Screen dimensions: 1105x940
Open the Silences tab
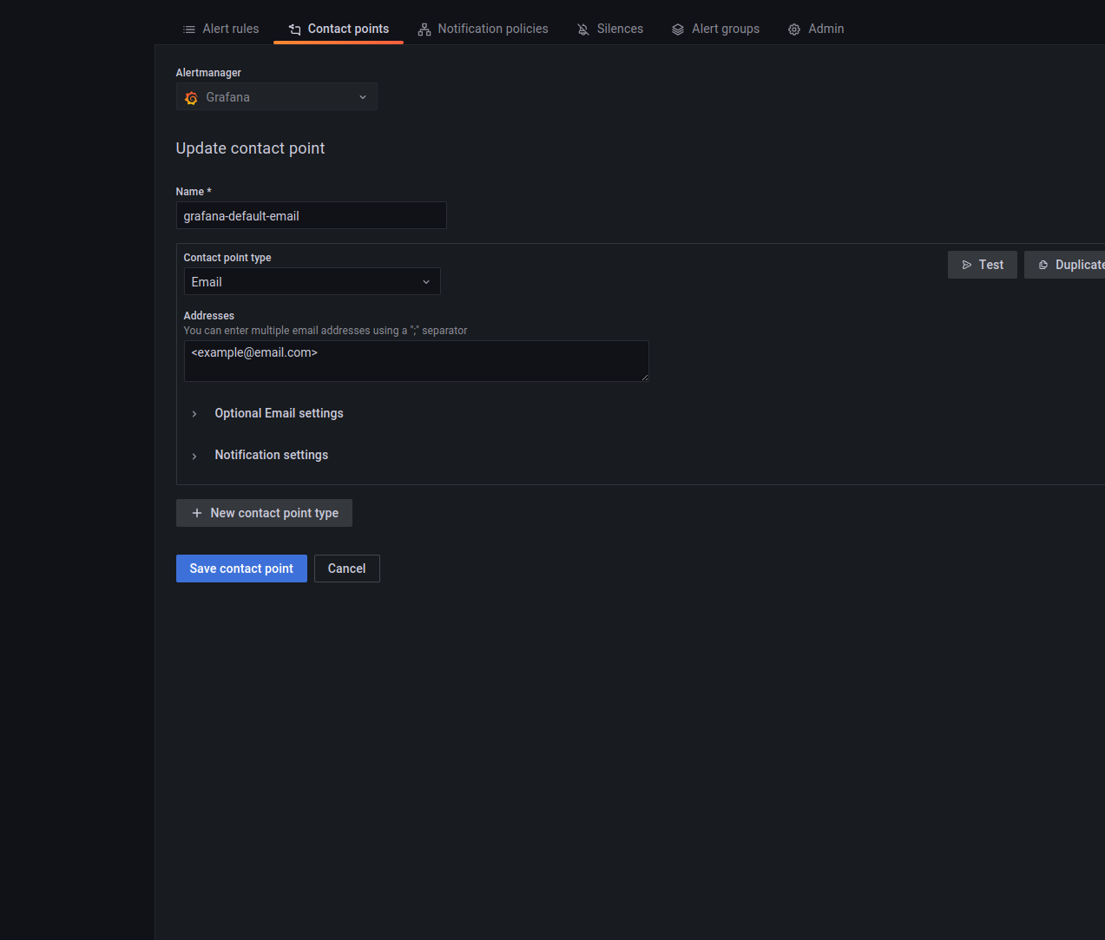[610, 29]
